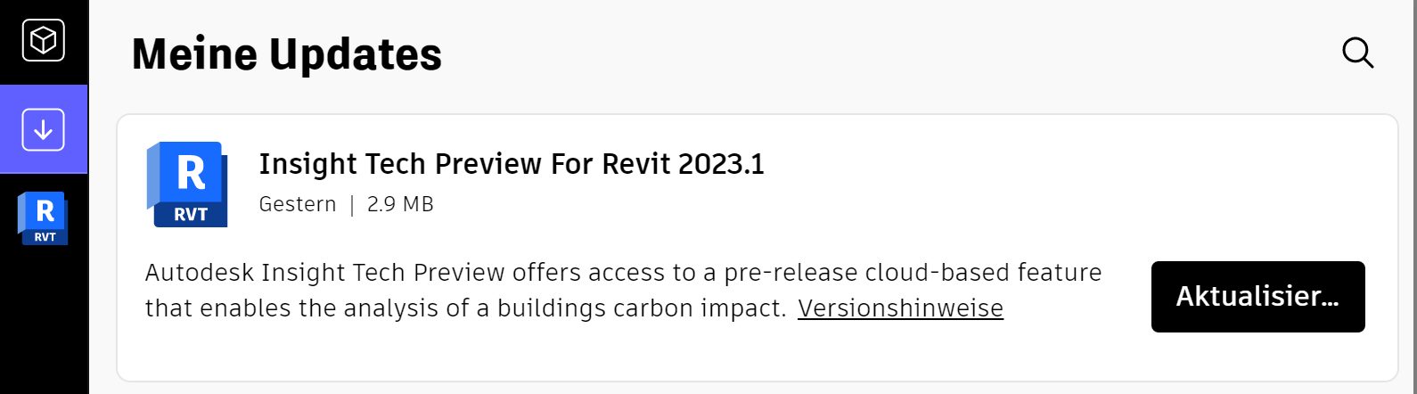Select the updates download arrow icon

(x=44, y=129)
